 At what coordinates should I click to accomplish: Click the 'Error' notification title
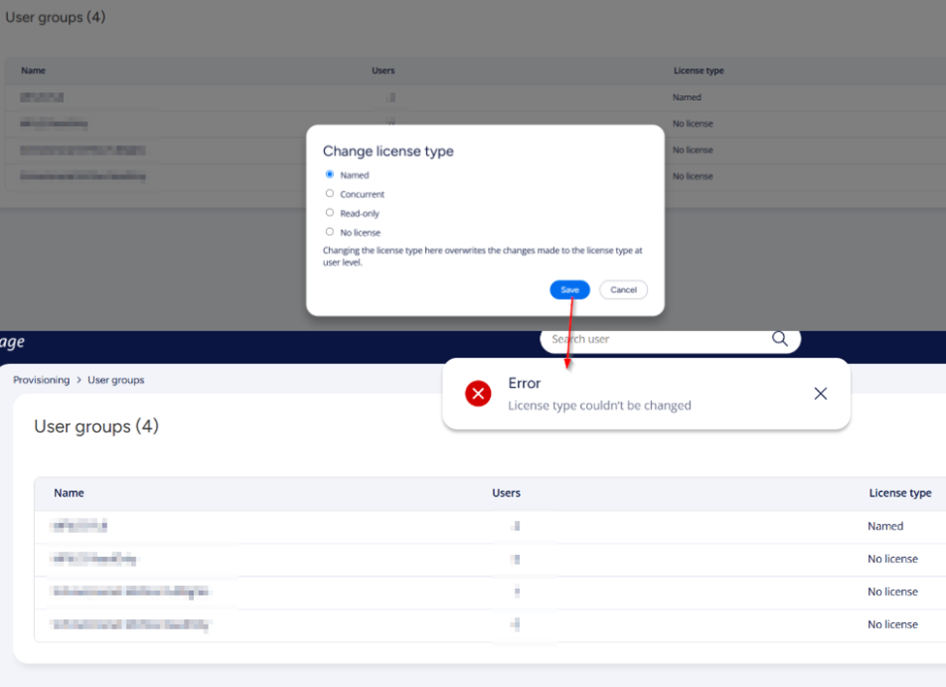click(x=524, y=383)
